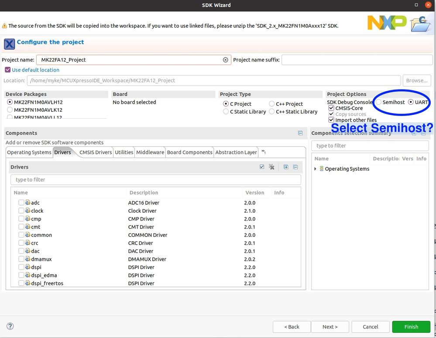Check the dspi_freertos driver checkbox
The width and height of the screenshot is (436, 338).
pyautogui.click(x=21, y=283)
